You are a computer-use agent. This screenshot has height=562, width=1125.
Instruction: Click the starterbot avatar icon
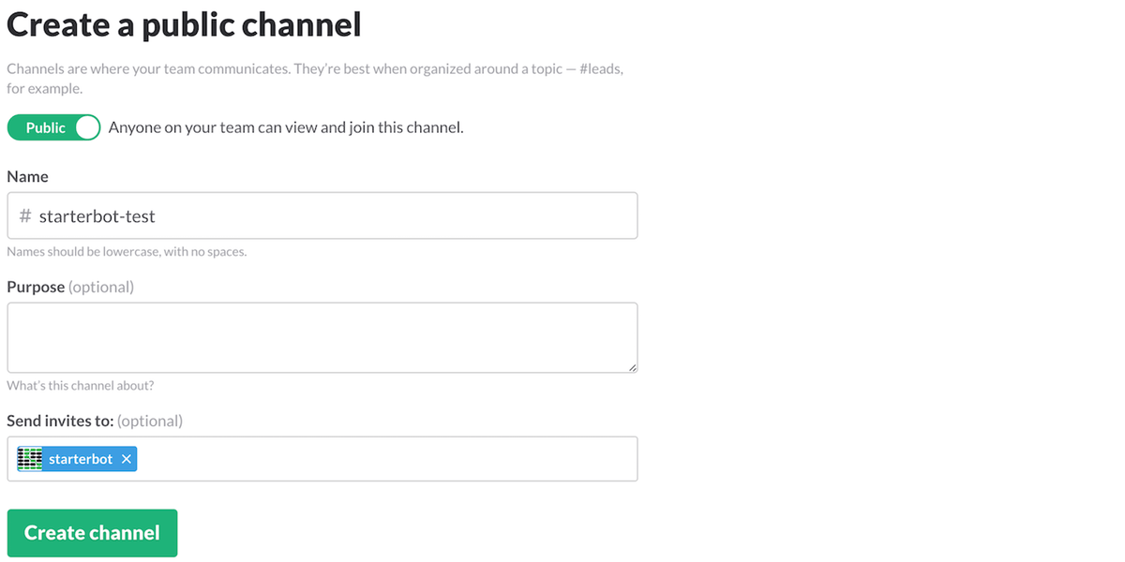coord(30,459)
